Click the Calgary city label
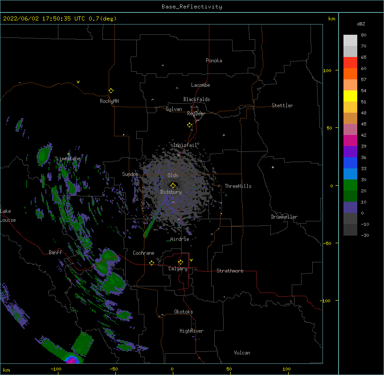 click(178, 269)
